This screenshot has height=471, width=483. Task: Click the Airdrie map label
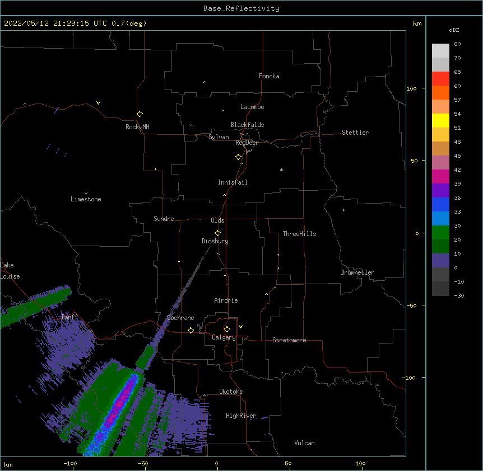(x=226, y=300)
